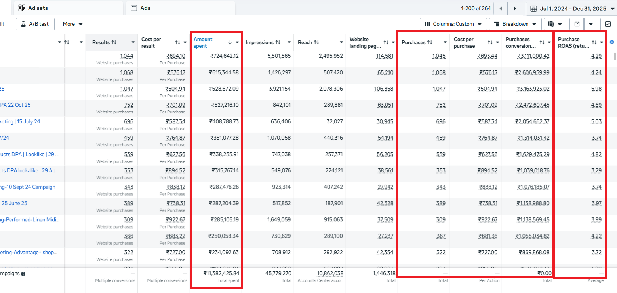The image size is (617, 293).
Task: Go to previous page of results
Action: (501, 8)
